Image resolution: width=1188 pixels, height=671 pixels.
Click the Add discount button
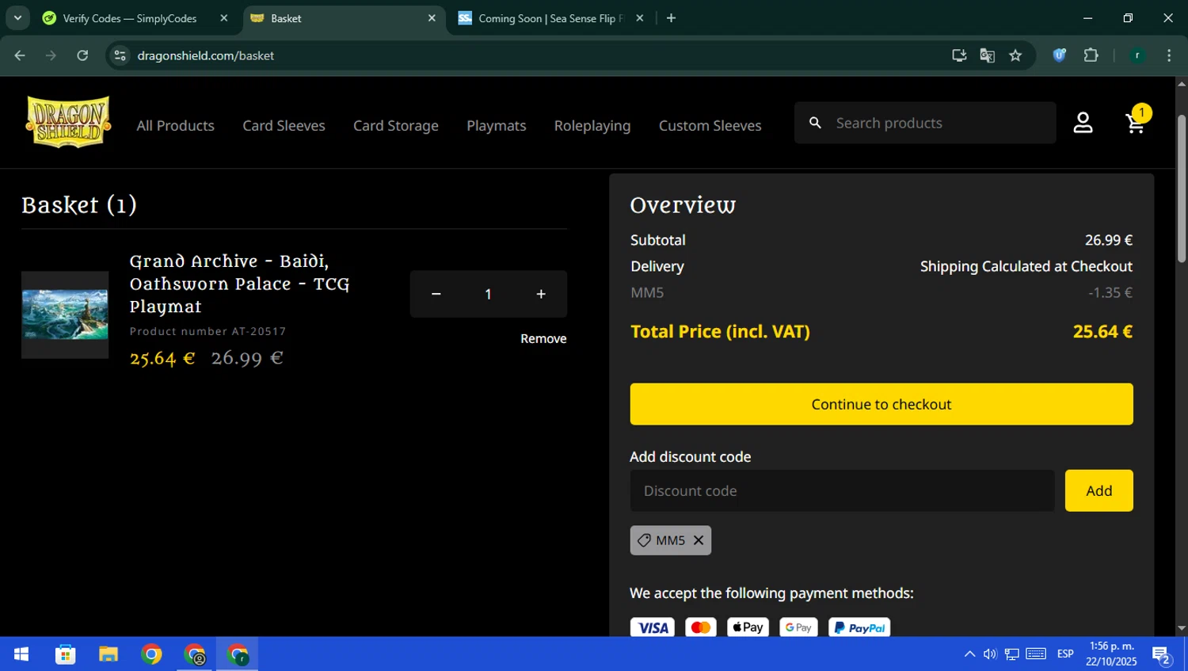[1099, 490]
